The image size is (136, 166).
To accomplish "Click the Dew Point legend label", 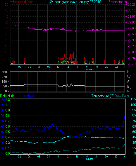I will click(122, 96).
